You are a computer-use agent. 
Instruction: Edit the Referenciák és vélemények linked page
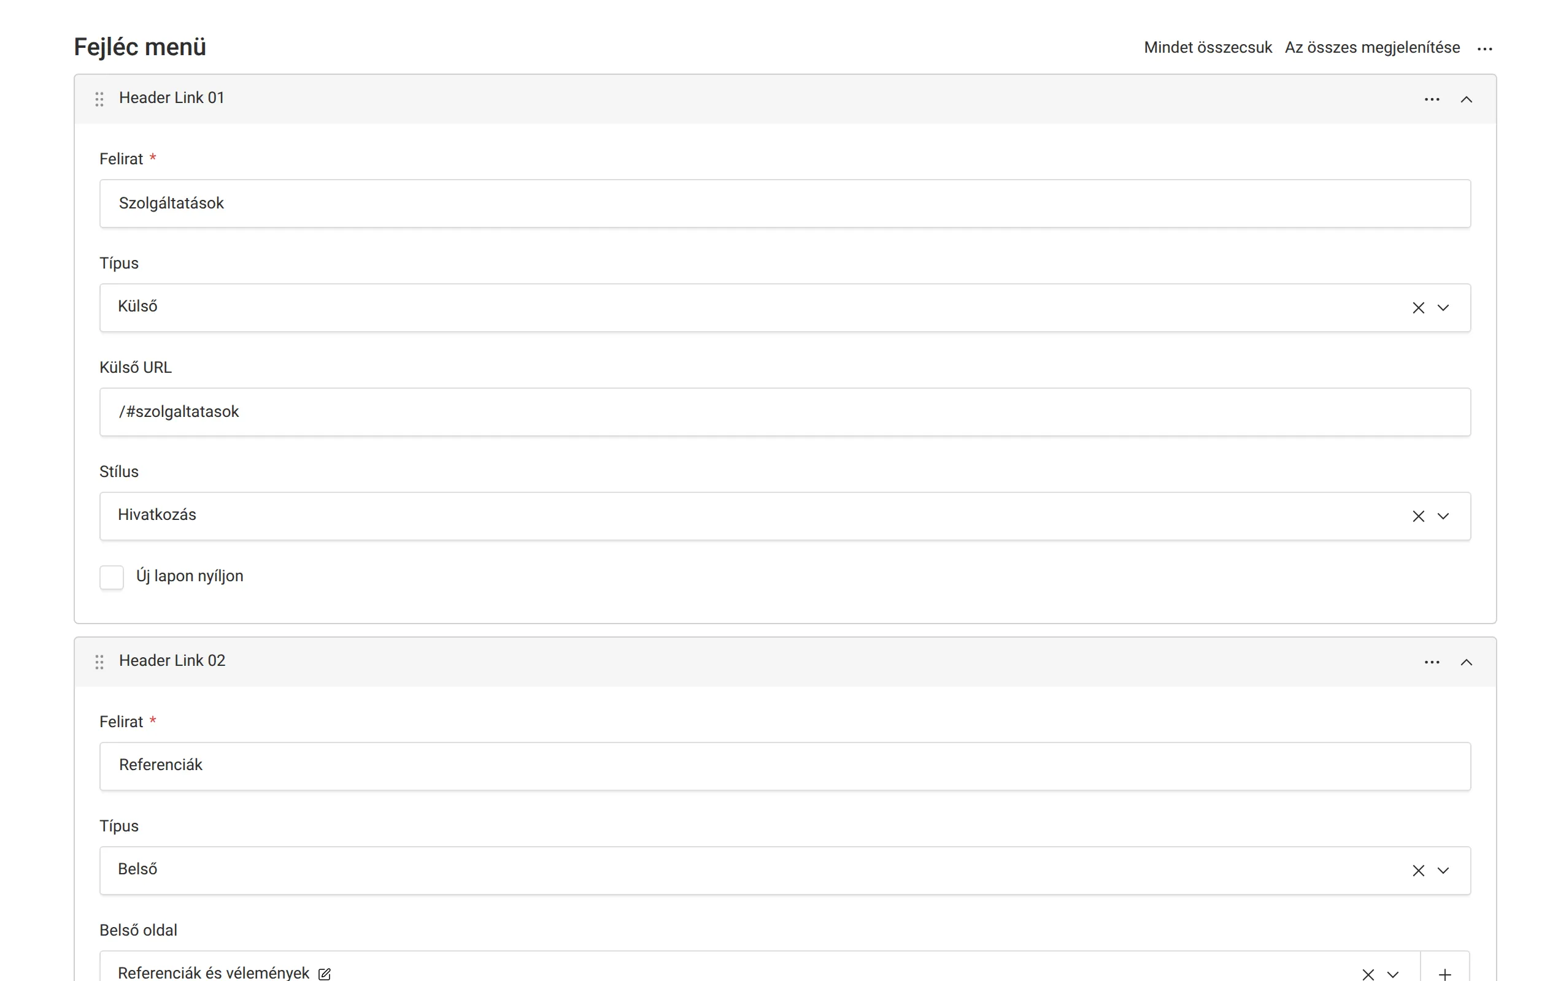click(325, 974)
